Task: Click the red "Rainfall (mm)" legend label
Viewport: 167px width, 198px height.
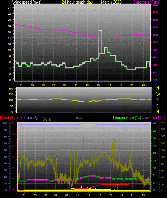Action: [11, 117]
